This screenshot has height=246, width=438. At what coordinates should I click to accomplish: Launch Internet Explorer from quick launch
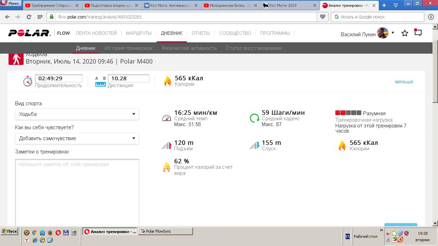(35, 240)
